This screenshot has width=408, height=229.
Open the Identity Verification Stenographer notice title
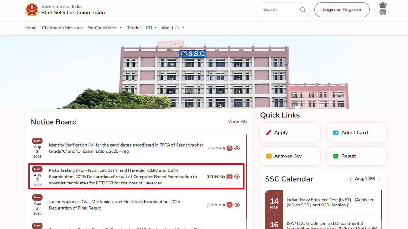click(126, 148)
